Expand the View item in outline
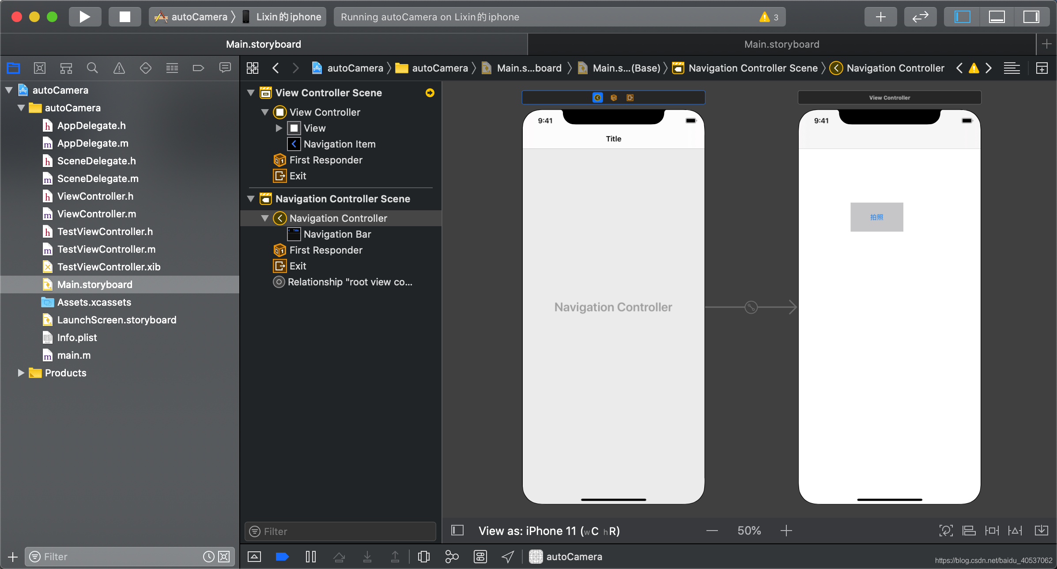 279,128
